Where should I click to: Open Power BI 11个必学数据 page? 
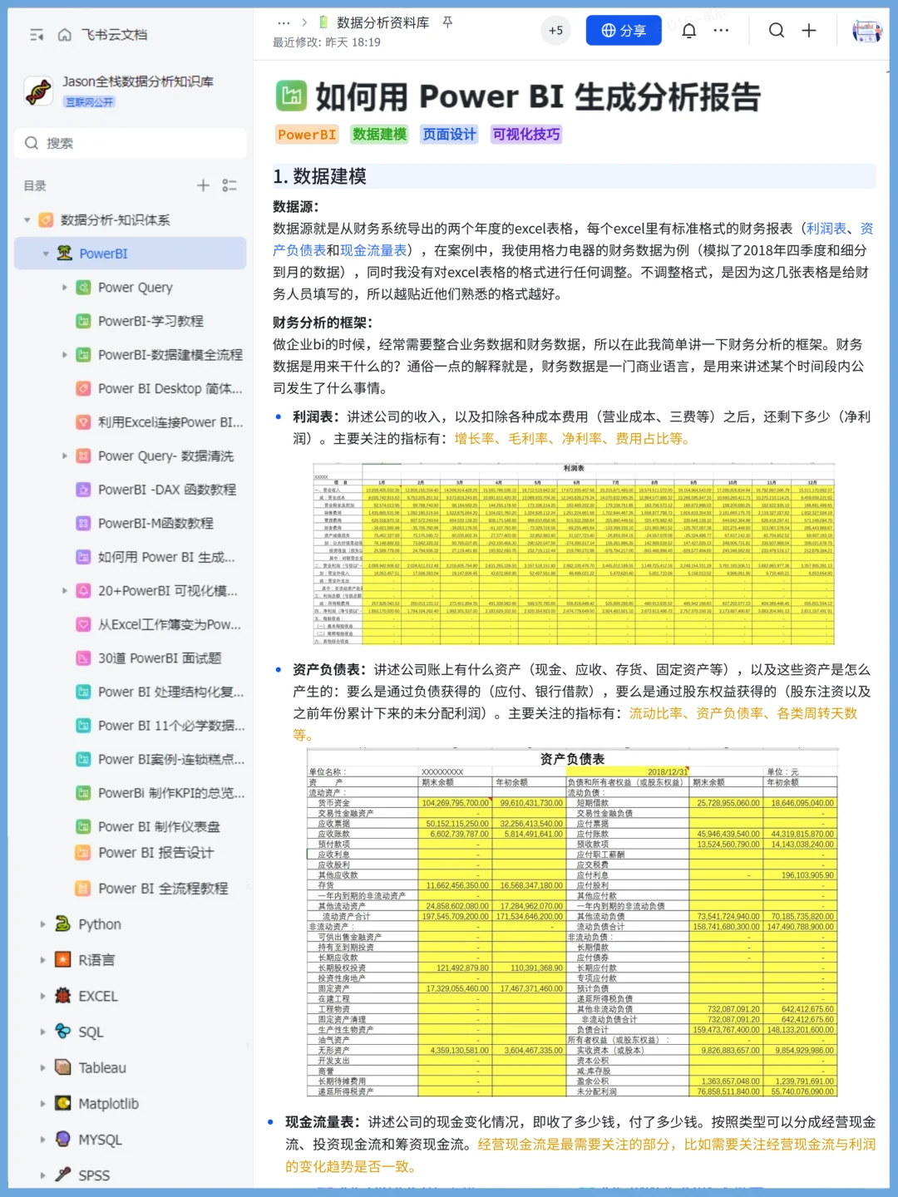tap(171, 725)
